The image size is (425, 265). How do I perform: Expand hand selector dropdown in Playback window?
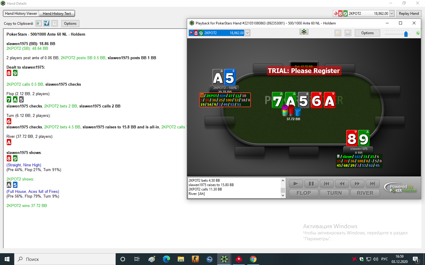(248, 33)
